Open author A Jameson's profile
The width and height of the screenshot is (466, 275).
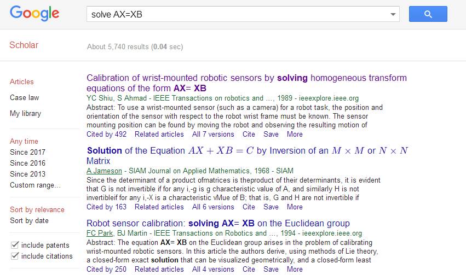104,171
